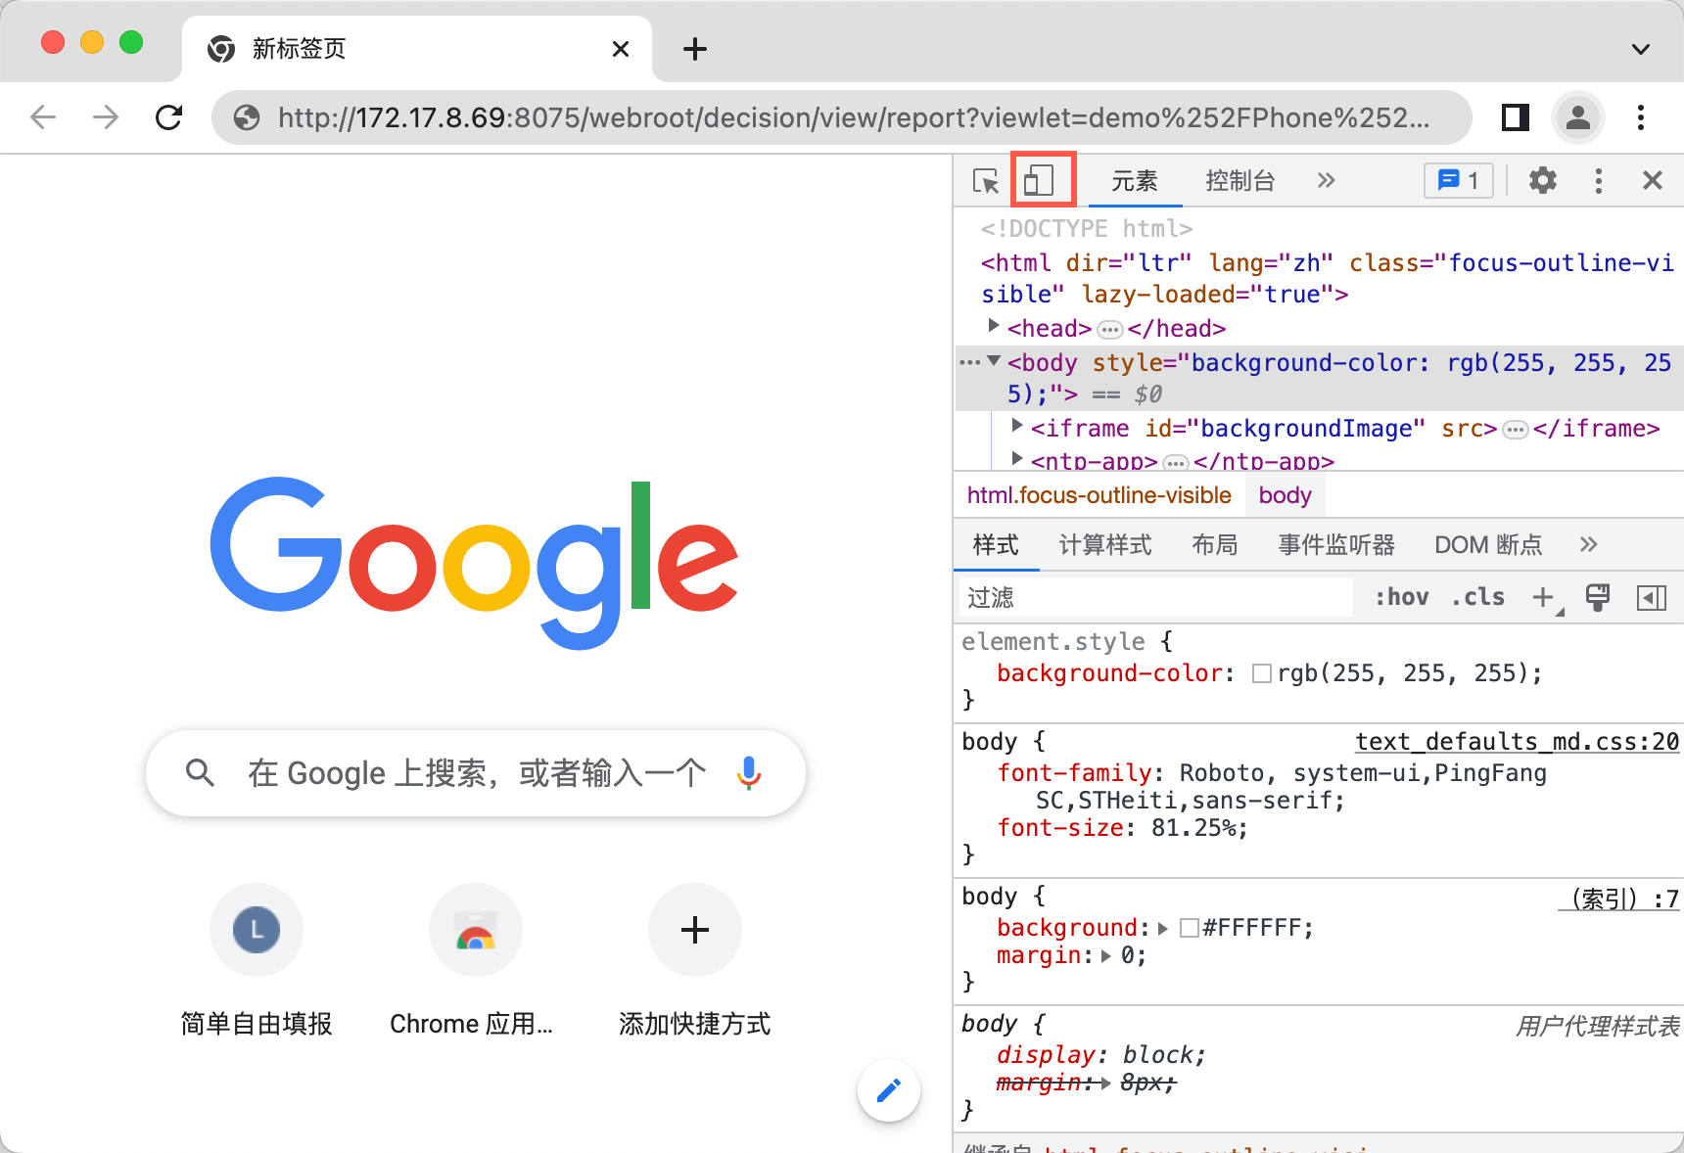
Task: Click the display: block declaration
Action: 1101,1055
